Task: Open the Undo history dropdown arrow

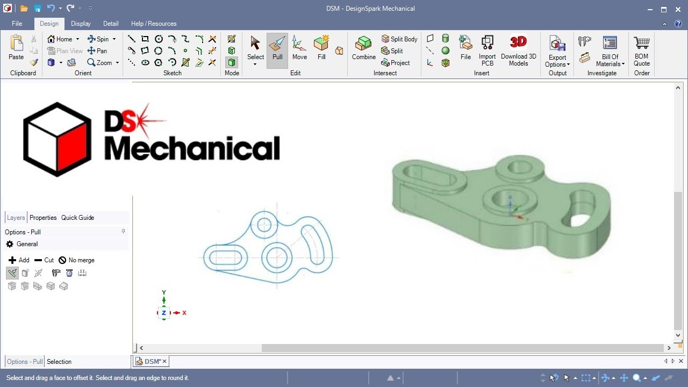Action: point(61,9)
